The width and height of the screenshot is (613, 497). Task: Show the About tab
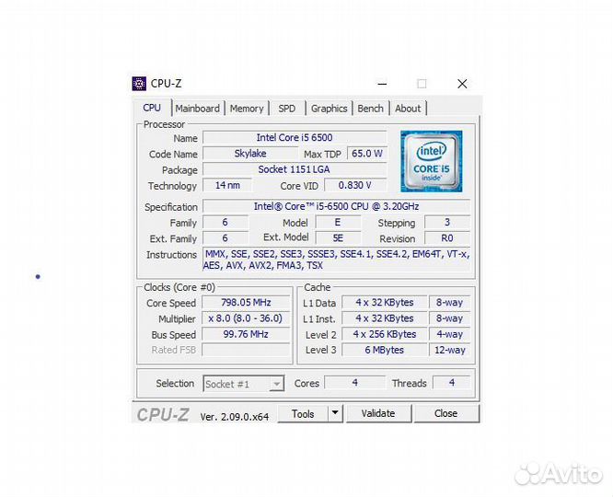click(408, 109)
